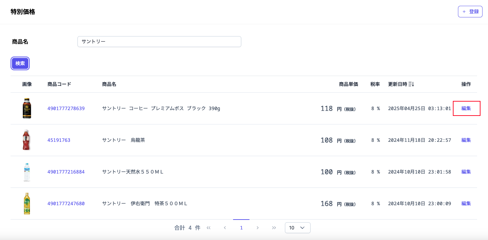Click the 合計 4 件 total count
This screenshot has width=488, height=240.
[x=187, y=228]
